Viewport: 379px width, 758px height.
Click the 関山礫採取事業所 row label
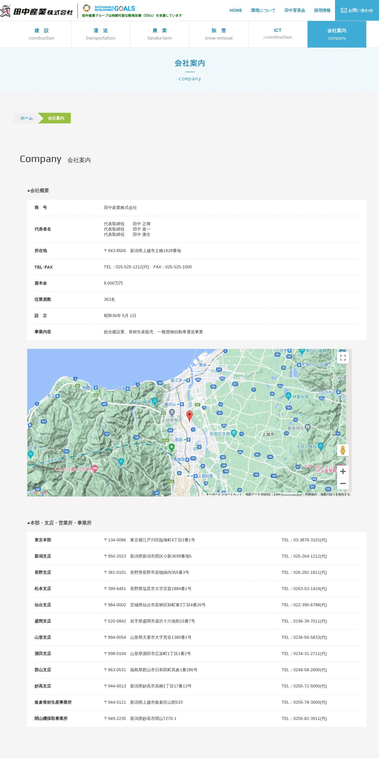pyautogui.click(x=51, y=718)
